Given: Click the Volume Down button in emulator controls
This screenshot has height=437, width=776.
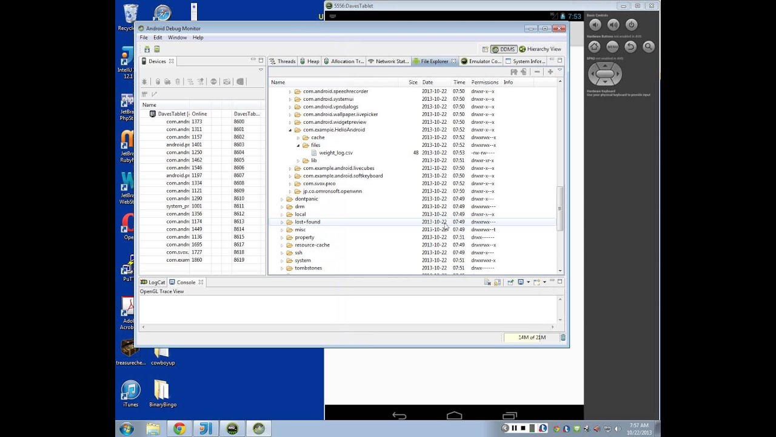Looking at the screenshot, I should point(595,25).
